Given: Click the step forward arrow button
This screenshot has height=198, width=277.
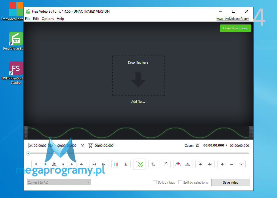Looking at the screenshot, I should click(81, 164).
